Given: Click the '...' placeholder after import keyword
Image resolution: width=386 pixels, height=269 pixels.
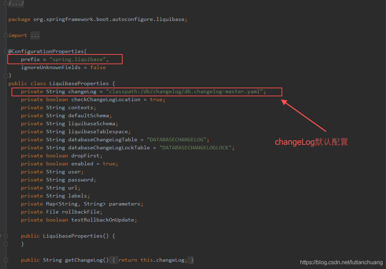Looking at the screenshot, I should [34, 35].
